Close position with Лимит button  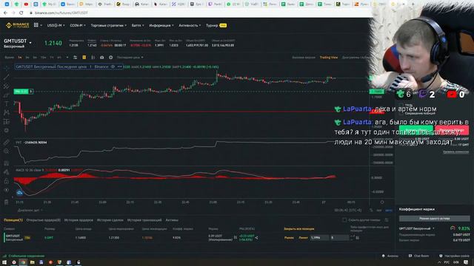pyautogui.click(x=303, y=238)
